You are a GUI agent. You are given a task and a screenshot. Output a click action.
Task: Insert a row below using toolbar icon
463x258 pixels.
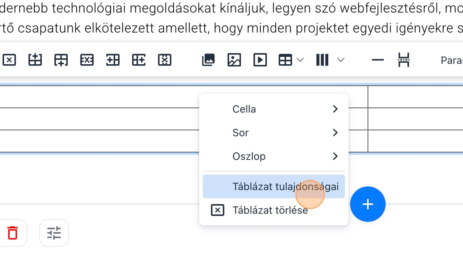point(61,60)
